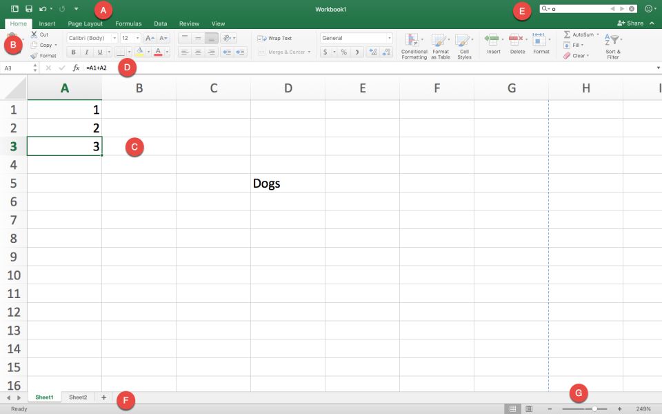
Task: Toggle italic formatting
Action: (x=87, y=52)
